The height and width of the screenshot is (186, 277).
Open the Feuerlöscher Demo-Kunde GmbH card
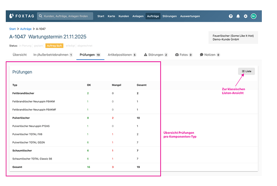pos(233,37)
